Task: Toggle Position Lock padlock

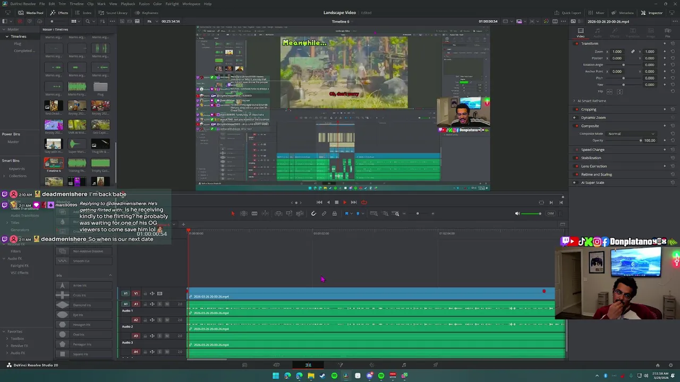Action: tap(334, 213)
